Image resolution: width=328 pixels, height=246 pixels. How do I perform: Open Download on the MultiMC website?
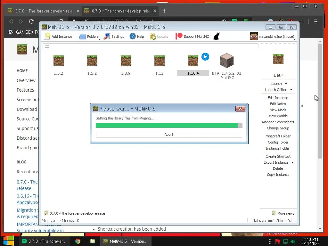(x=27, y=109)
